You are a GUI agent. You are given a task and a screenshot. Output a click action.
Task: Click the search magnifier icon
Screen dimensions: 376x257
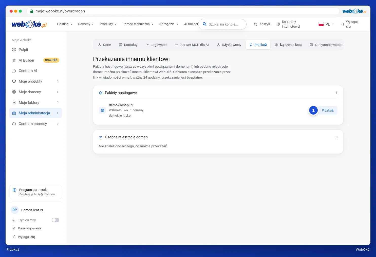click(204, 24)
